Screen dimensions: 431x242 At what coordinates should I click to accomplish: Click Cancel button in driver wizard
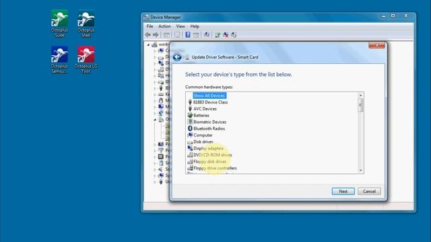pos(369,191)
